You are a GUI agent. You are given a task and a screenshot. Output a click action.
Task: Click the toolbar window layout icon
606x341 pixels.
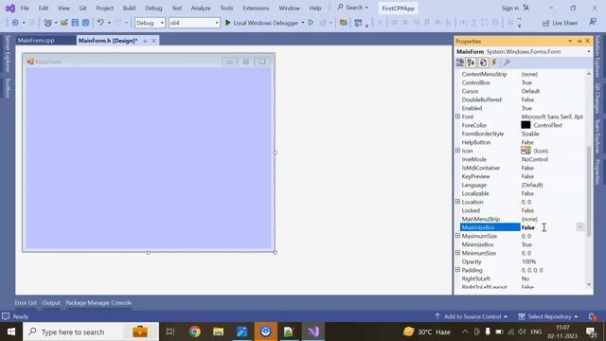(x=358, y=23)
